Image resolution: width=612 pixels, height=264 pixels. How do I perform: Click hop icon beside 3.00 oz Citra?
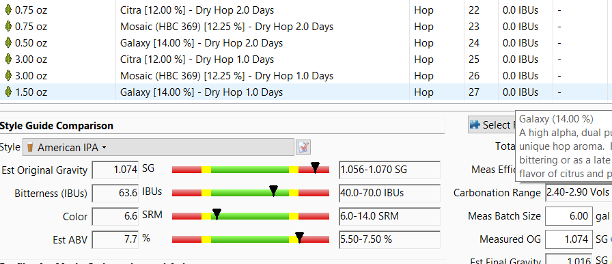tap(8, 60)
